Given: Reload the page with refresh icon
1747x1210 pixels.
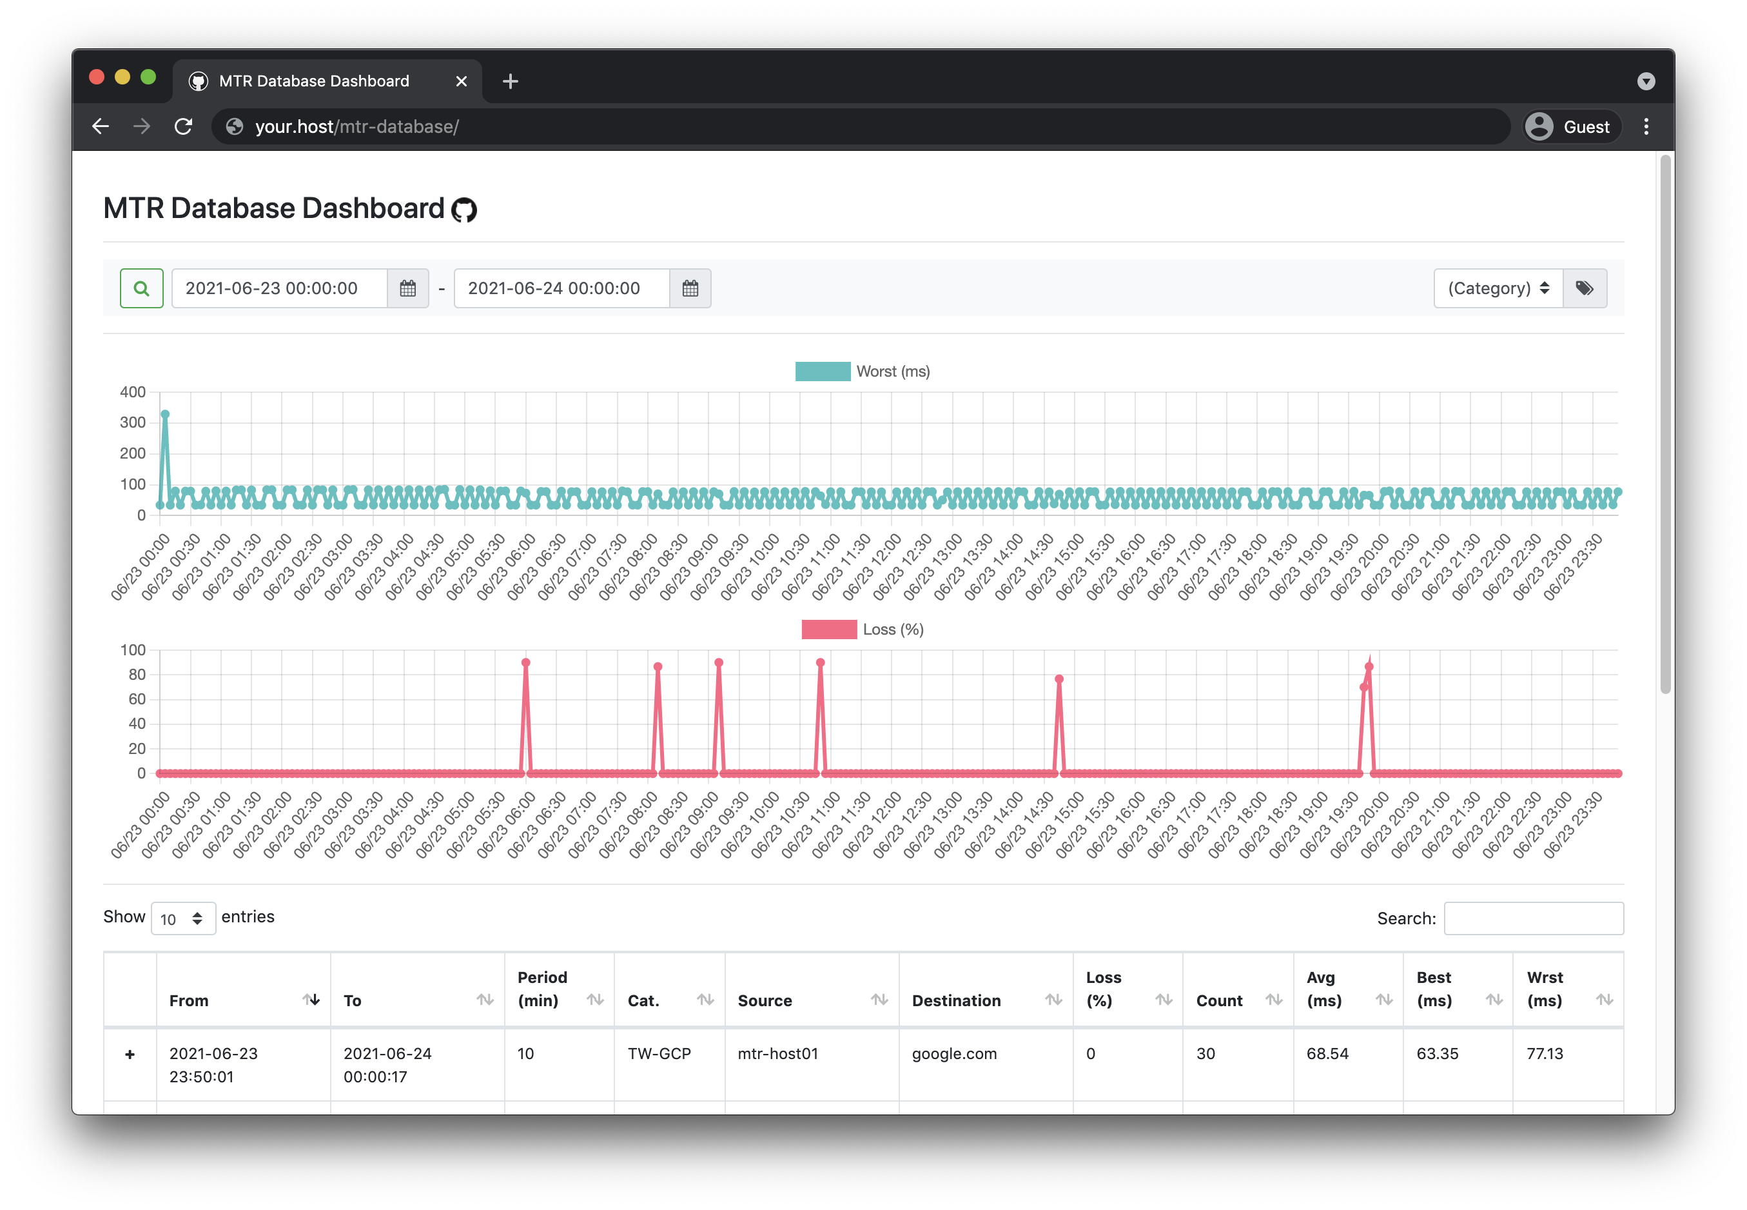Looking at the screenshot, I should (183, 126).
